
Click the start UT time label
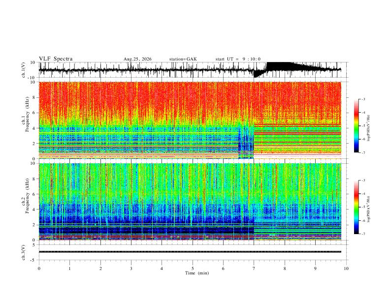coord(238,59)
